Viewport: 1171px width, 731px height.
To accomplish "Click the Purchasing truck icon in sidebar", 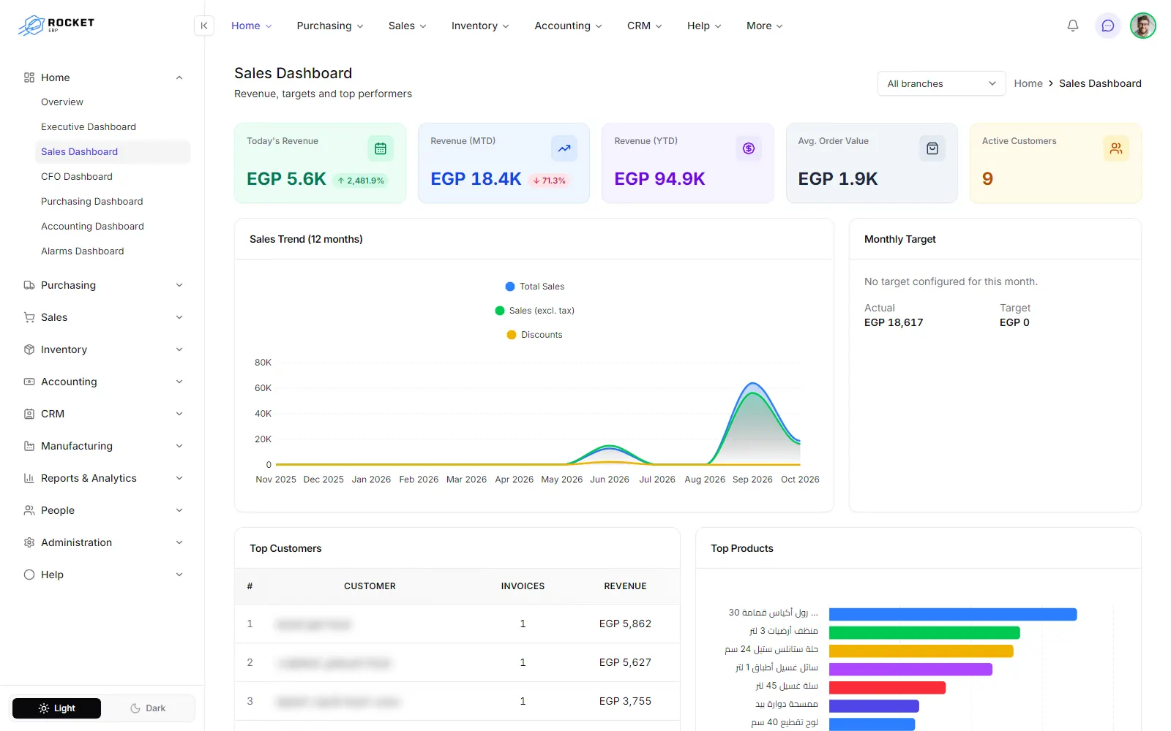I will pyautogui.click(x=29, y=285).
